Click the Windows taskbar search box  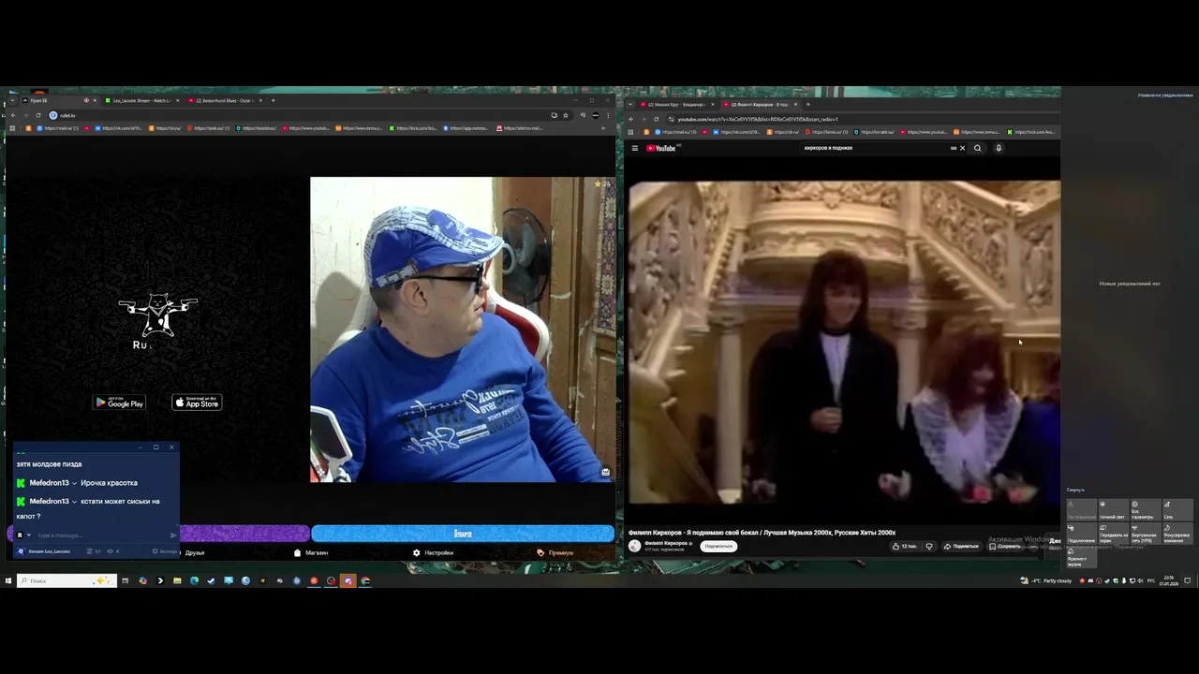click(x=67, y=580)
